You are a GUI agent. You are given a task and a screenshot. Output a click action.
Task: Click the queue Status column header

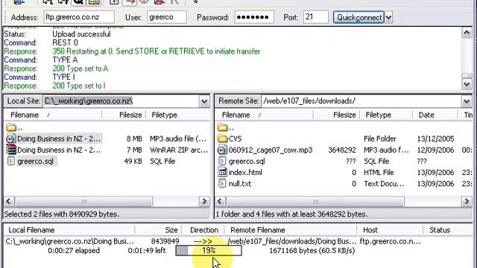pos(448,230)
